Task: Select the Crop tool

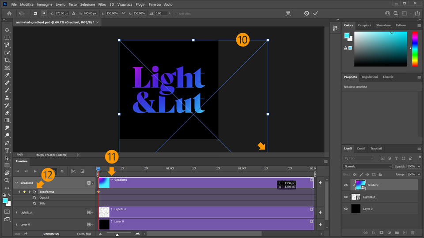Action: (7, 60)
